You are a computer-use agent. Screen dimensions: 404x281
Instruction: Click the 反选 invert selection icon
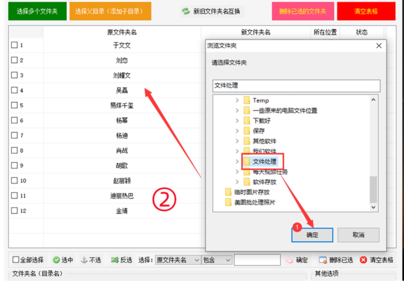(x=115, y=260)
